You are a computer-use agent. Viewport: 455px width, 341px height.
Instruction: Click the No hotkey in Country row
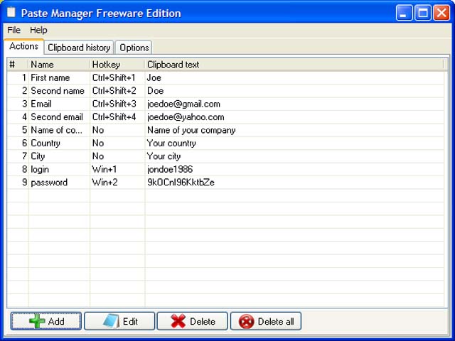tap(98, 143)
